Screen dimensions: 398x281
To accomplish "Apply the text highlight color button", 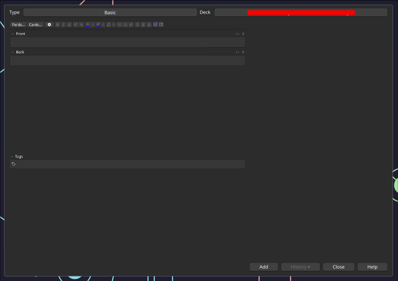I will pos(98,25).
